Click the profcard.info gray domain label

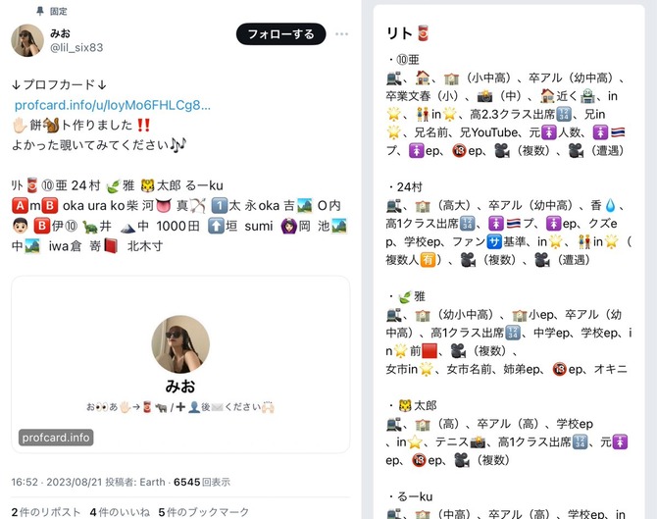(x=56, y=438)
